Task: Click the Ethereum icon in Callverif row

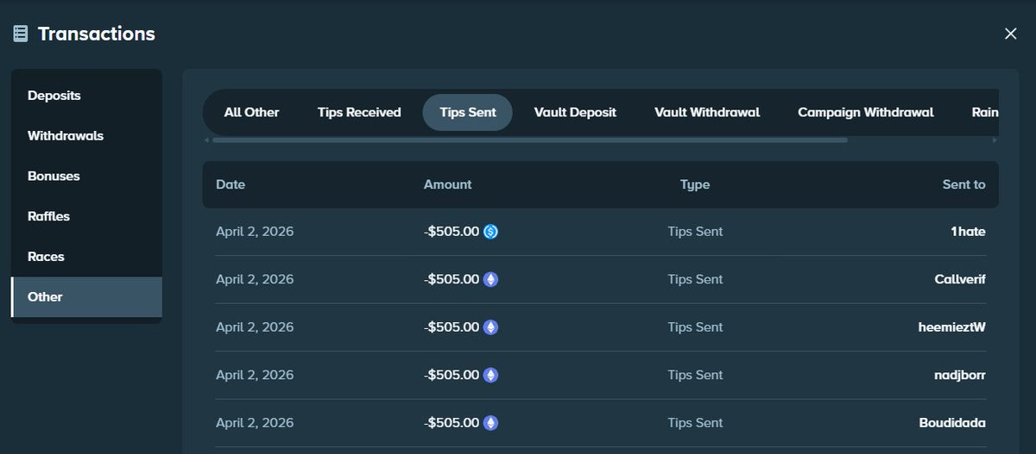Action: coord(490,279)
